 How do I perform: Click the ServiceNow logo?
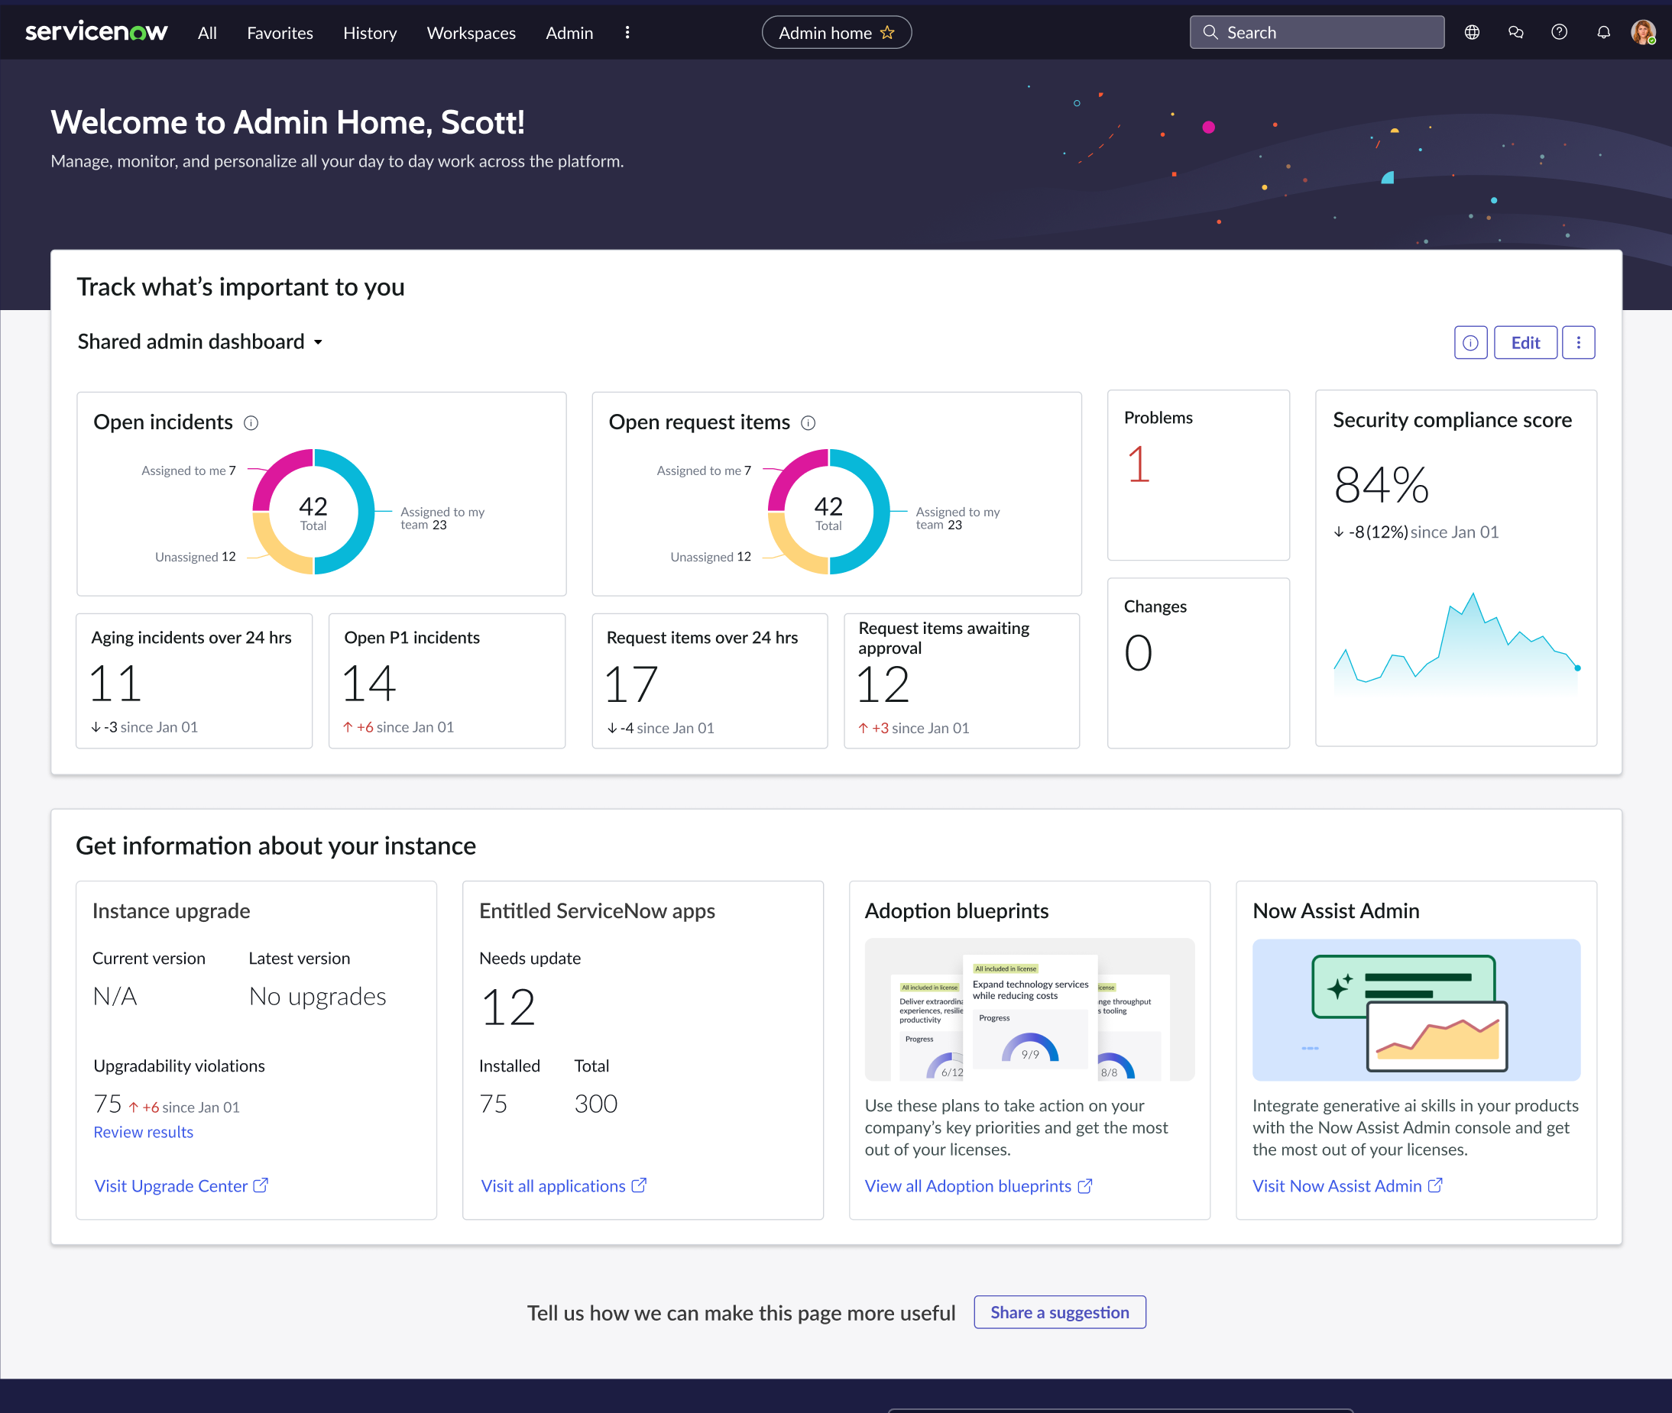pyautogui.click(x=96, y=32)
